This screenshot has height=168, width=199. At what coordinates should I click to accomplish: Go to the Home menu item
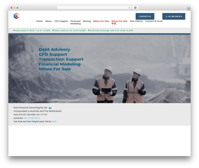point(39,21)
